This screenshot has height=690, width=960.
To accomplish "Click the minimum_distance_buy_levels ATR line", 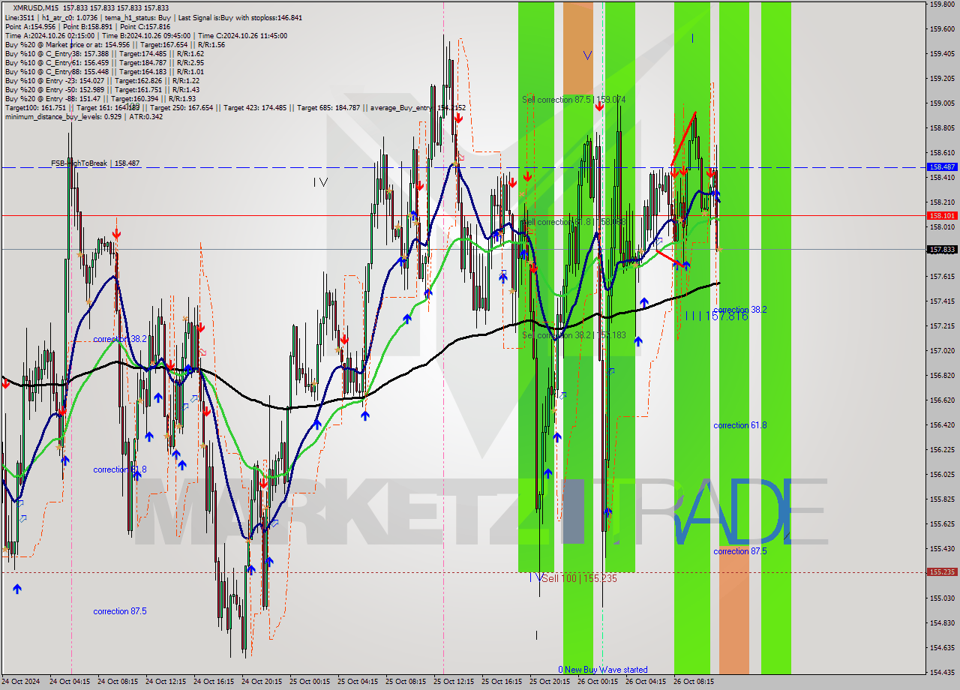I will [84, 116].
